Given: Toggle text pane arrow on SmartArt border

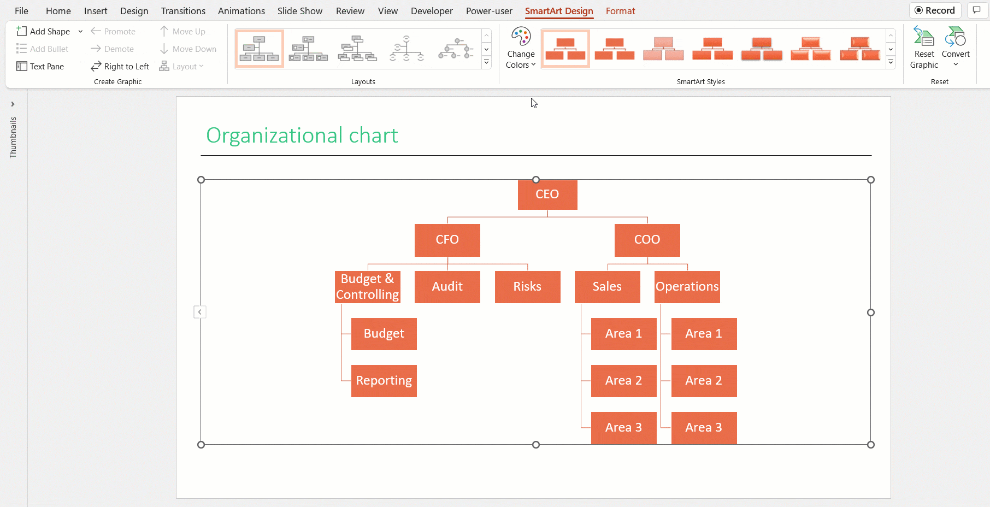Looking at the screenshot, I should [x=200, y=312].
